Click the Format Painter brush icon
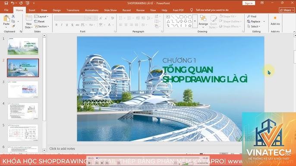This screenshot has height=166, width=296. coord(13,26)
